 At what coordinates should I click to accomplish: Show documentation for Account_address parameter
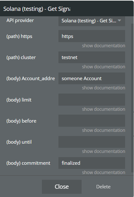[x=104, y=88]
